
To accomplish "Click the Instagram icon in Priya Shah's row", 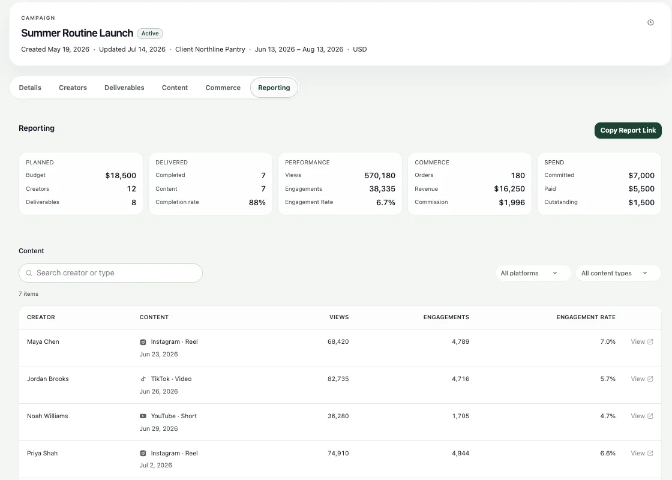I will tap(143, 454).
